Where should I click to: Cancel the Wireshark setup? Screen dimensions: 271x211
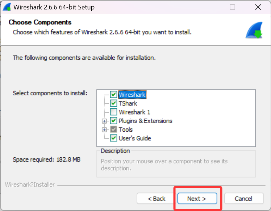244,199
